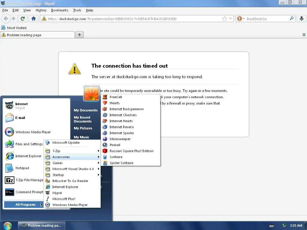
Task: Open the Help menu
Action: point(89,10)
